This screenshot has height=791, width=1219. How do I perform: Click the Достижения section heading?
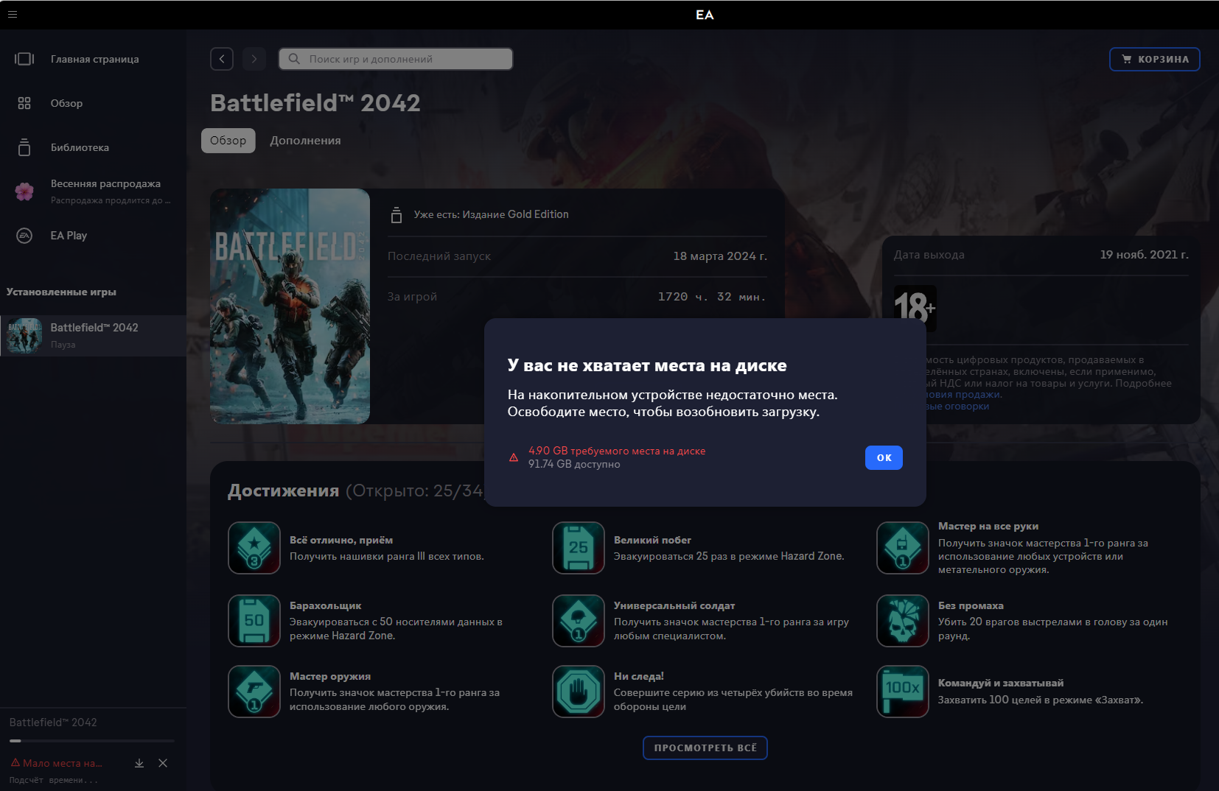[x=283, y=491]
